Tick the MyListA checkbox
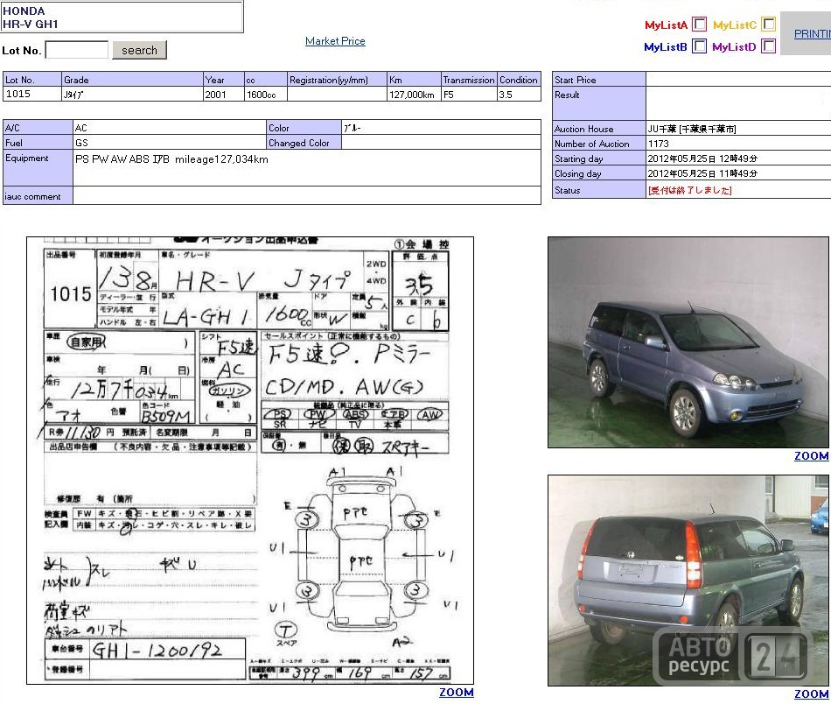Viewport: 831px width, 704px height. (x=700, y=25)
